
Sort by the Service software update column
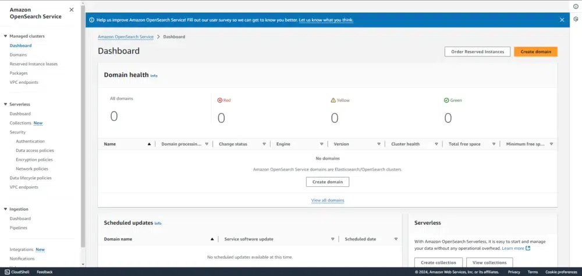coord(332,239)
